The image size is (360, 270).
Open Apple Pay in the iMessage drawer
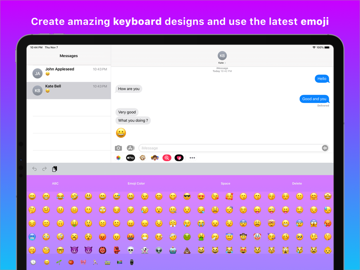pyautogui.click(x=130, y=158)
